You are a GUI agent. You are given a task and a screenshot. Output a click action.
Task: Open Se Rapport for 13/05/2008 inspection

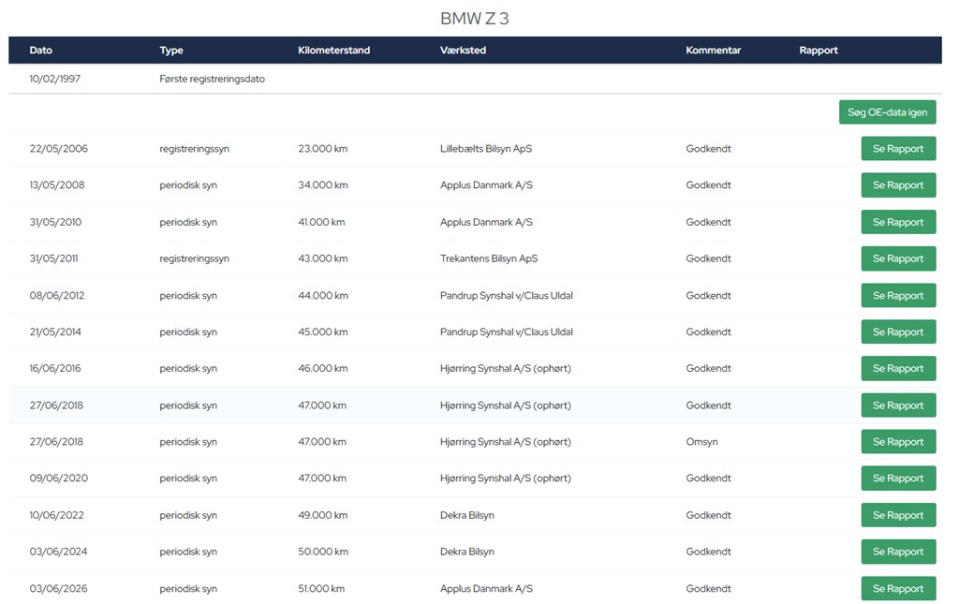[x=898, y=185]
